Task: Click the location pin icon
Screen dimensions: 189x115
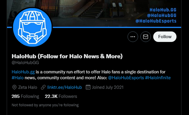Action: point(14,87)
